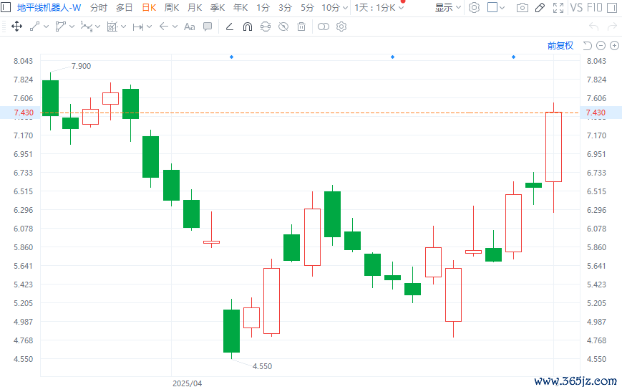622x392 pixels.
Task: Select the move crosshair tool
Action: [x=16, y=27]
